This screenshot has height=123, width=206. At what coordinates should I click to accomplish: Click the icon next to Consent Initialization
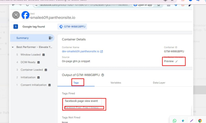(49, 85)
